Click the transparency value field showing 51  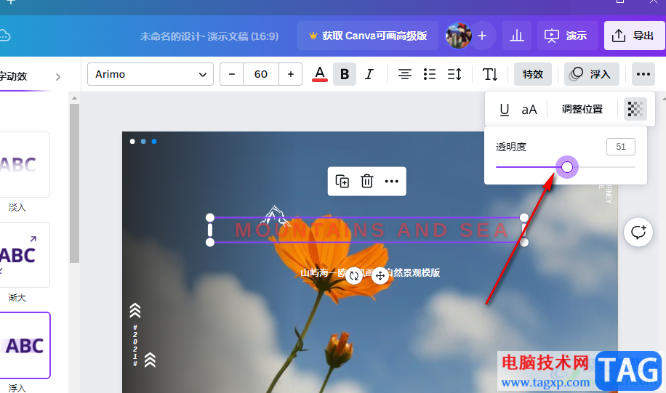pos(620,147)
